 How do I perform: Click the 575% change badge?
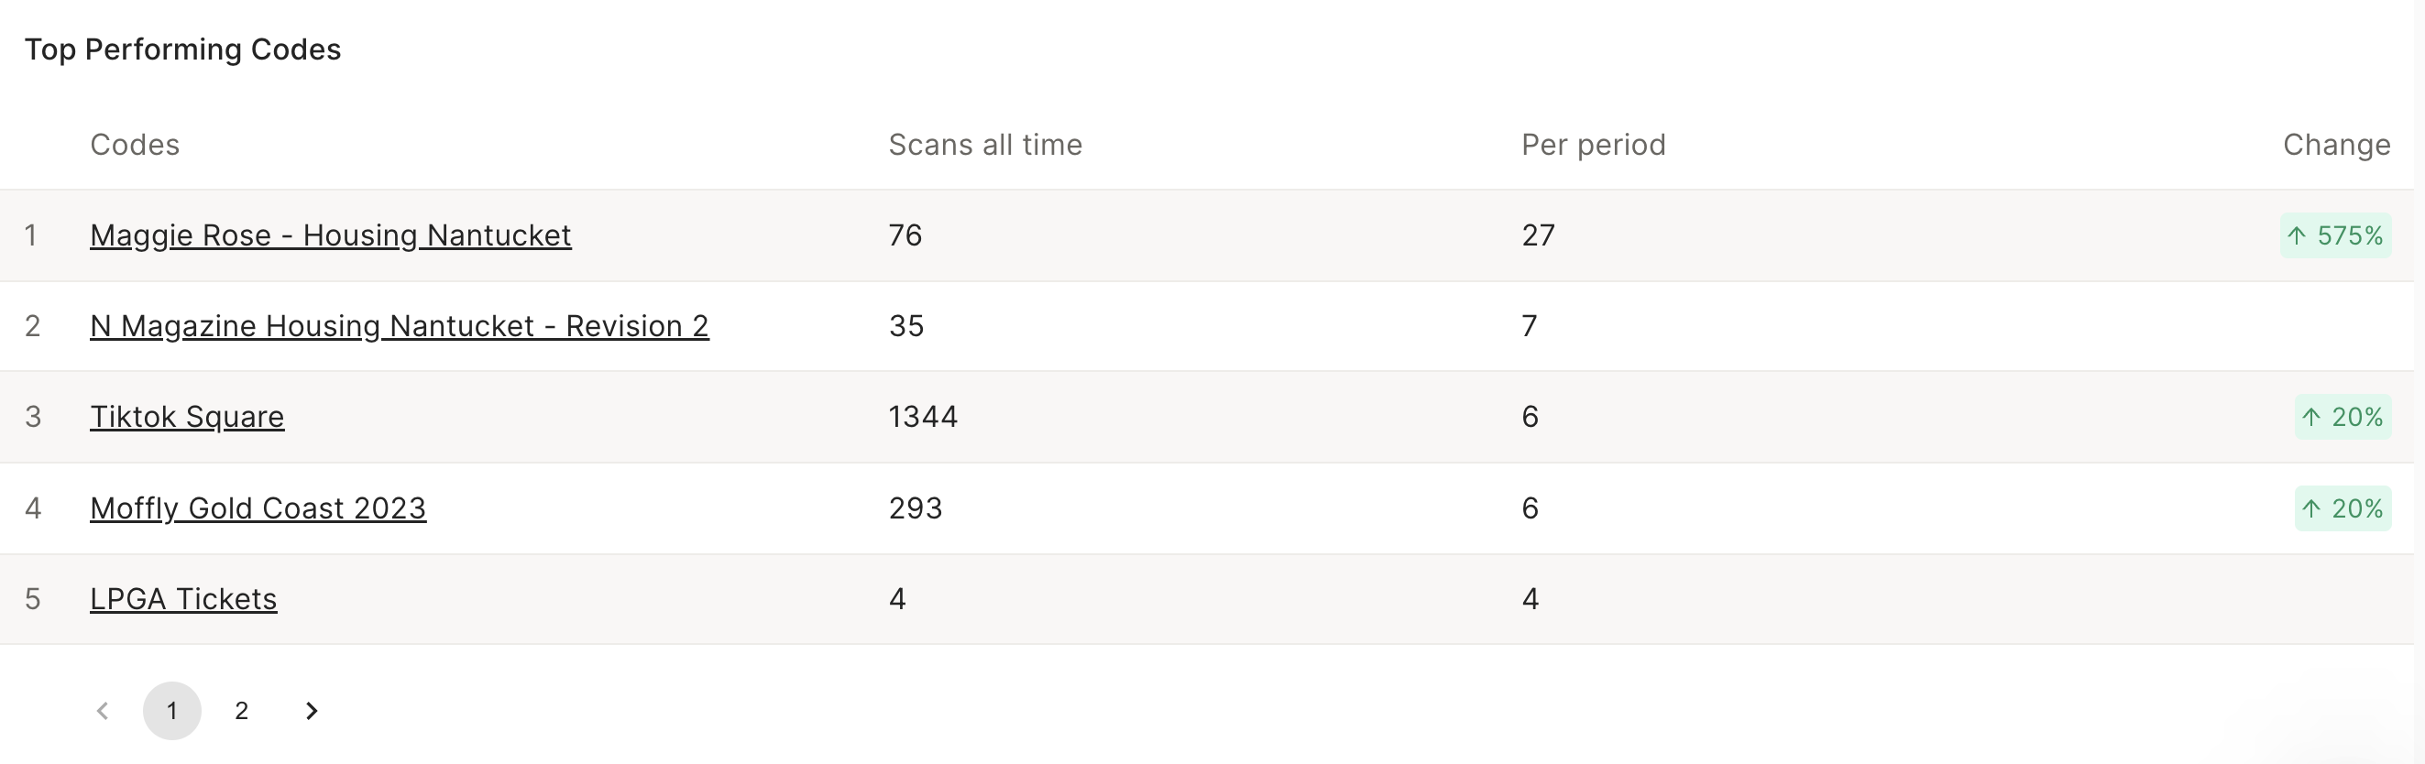point(2335,235)
